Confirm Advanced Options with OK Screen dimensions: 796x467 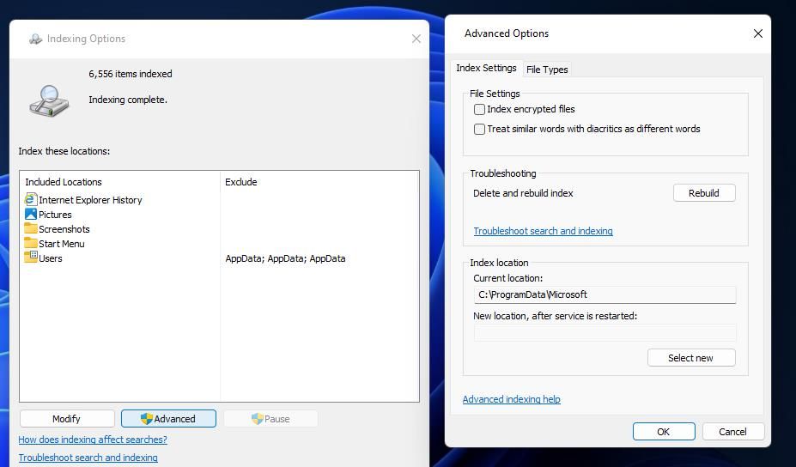tap(664, 432)
